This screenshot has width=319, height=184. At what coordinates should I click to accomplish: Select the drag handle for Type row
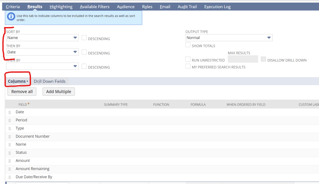coord(10,128)
